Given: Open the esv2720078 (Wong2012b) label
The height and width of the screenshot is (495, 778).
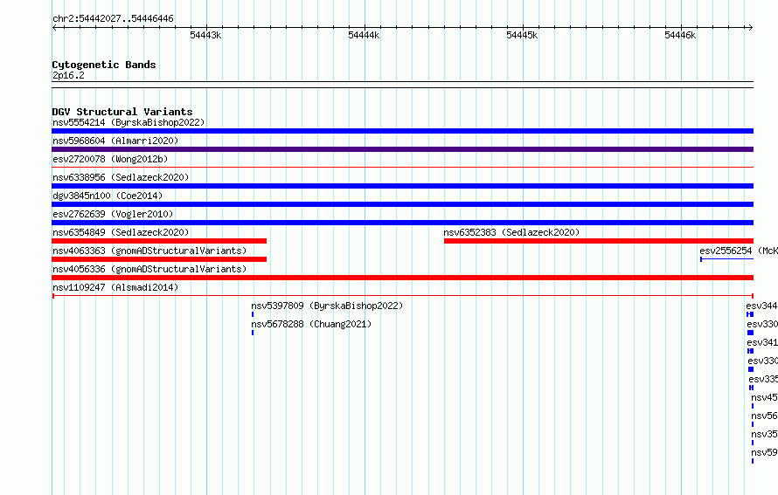Looking at the screenshot, I should point(110,159).
